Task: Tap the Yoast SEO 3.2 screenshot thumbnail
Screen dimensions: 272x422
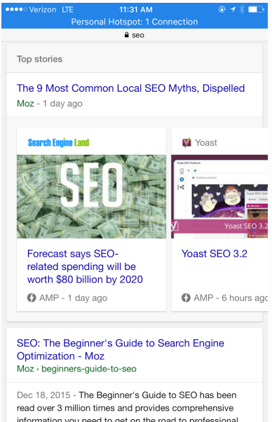Action: [219, 196]
